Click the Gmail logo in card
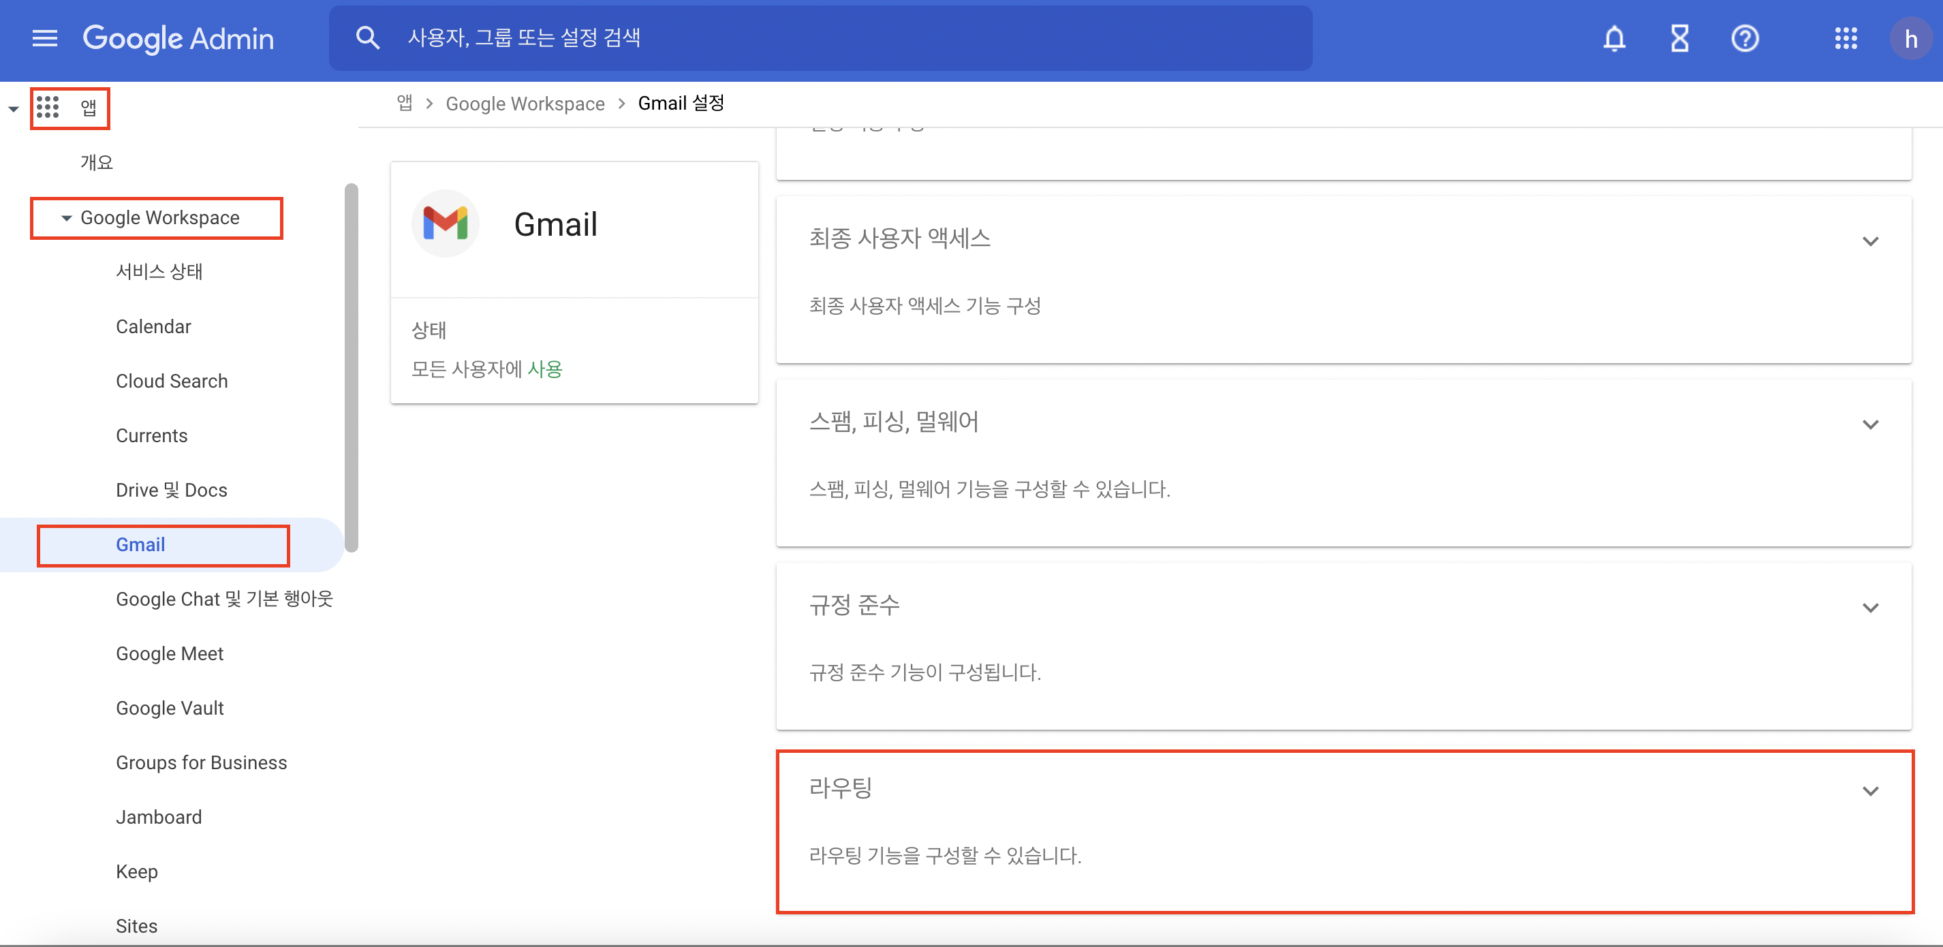 (x=445, y=224)
